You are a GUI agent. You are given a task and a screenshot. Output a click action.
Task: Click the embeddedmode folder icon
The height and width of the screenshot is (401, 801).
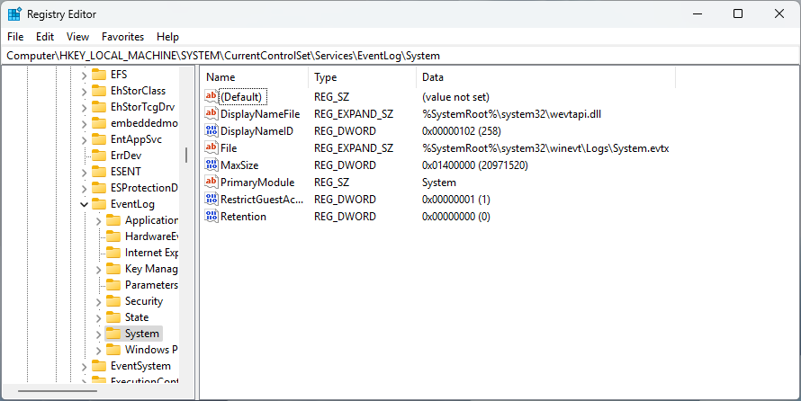99,123
